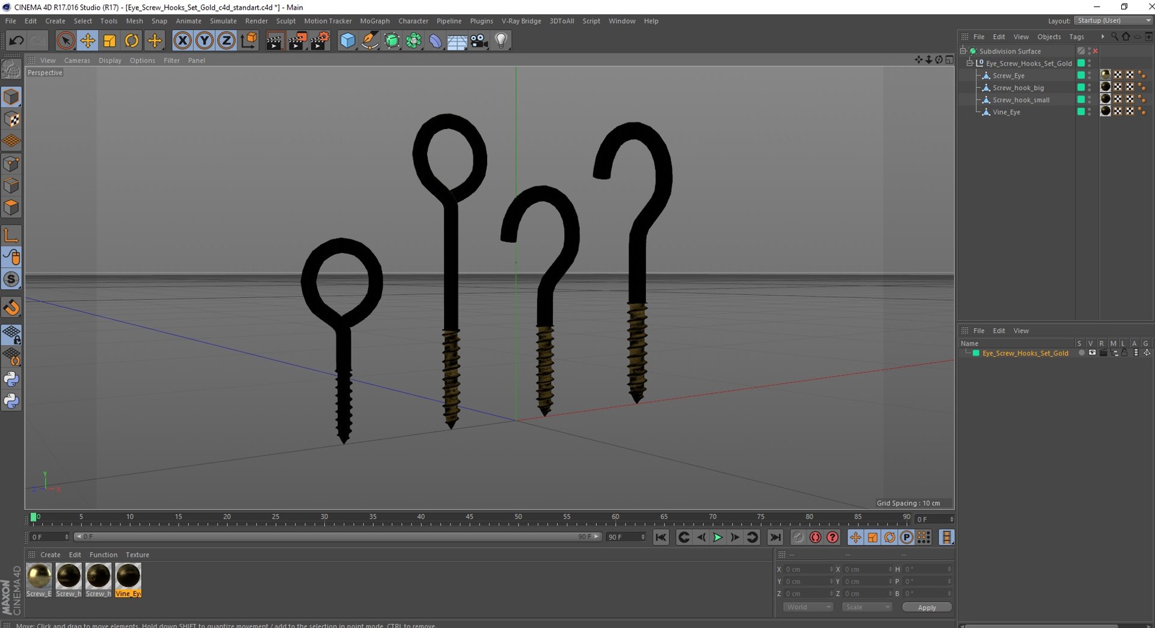Select the Vine_Eye object in tree
Image resolution: width=1155 pixels, height=628 pixels.
(x=1006, y=112)
